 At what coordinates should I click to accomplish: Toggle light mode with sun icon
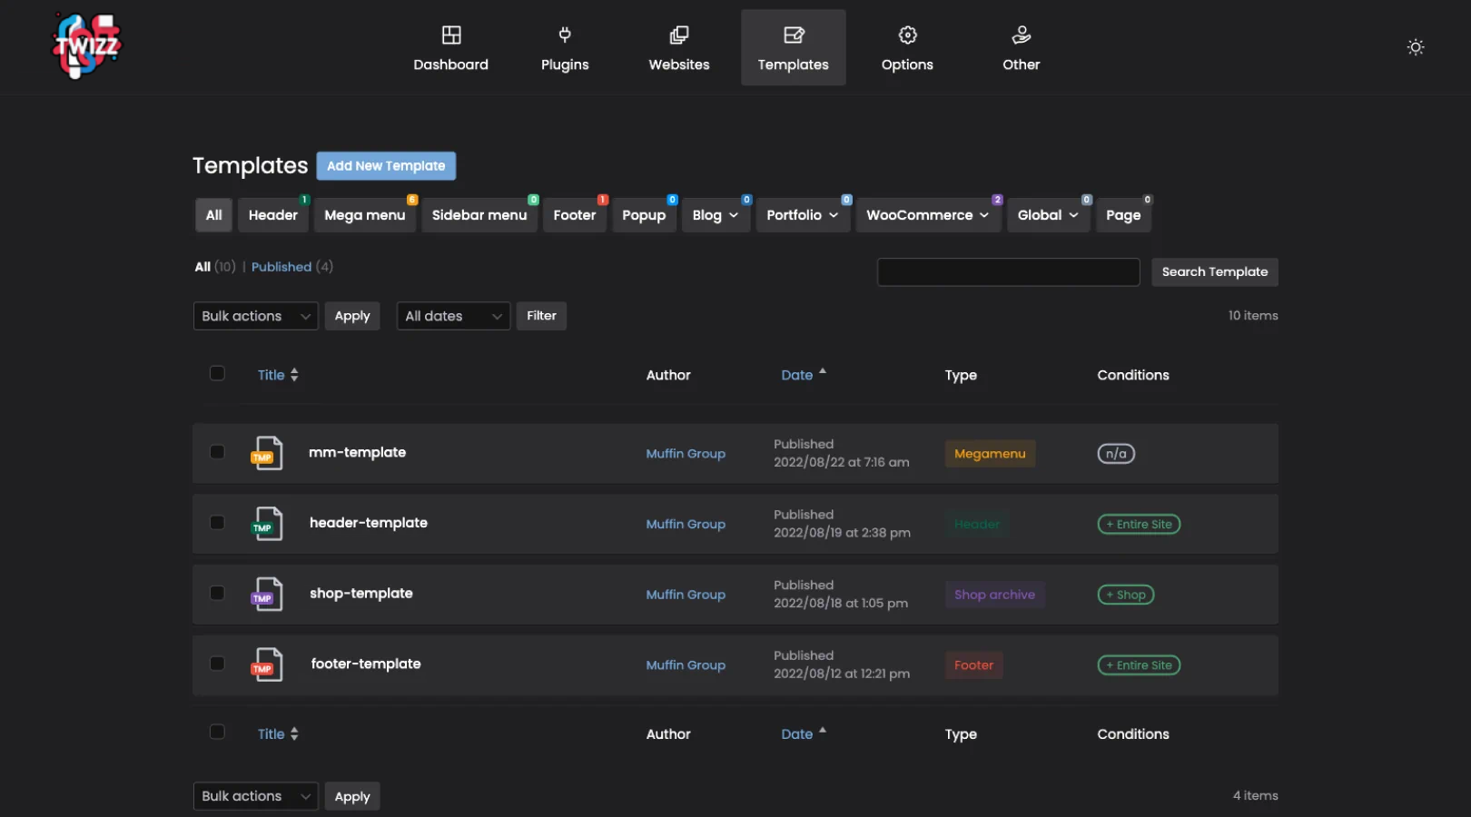(x=1415, y=47)
